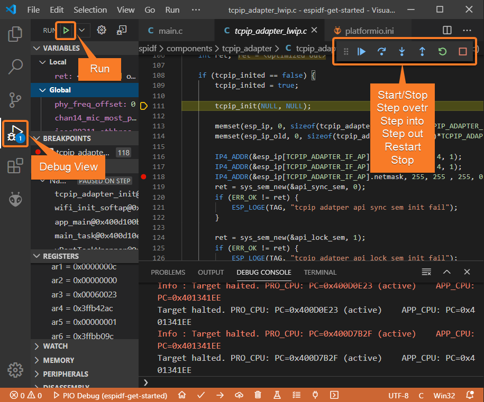Image resolution: width=484 pixels, height=402 pixels.
Task: Toggle the panel maximize chevron
Action: [446, 272]
